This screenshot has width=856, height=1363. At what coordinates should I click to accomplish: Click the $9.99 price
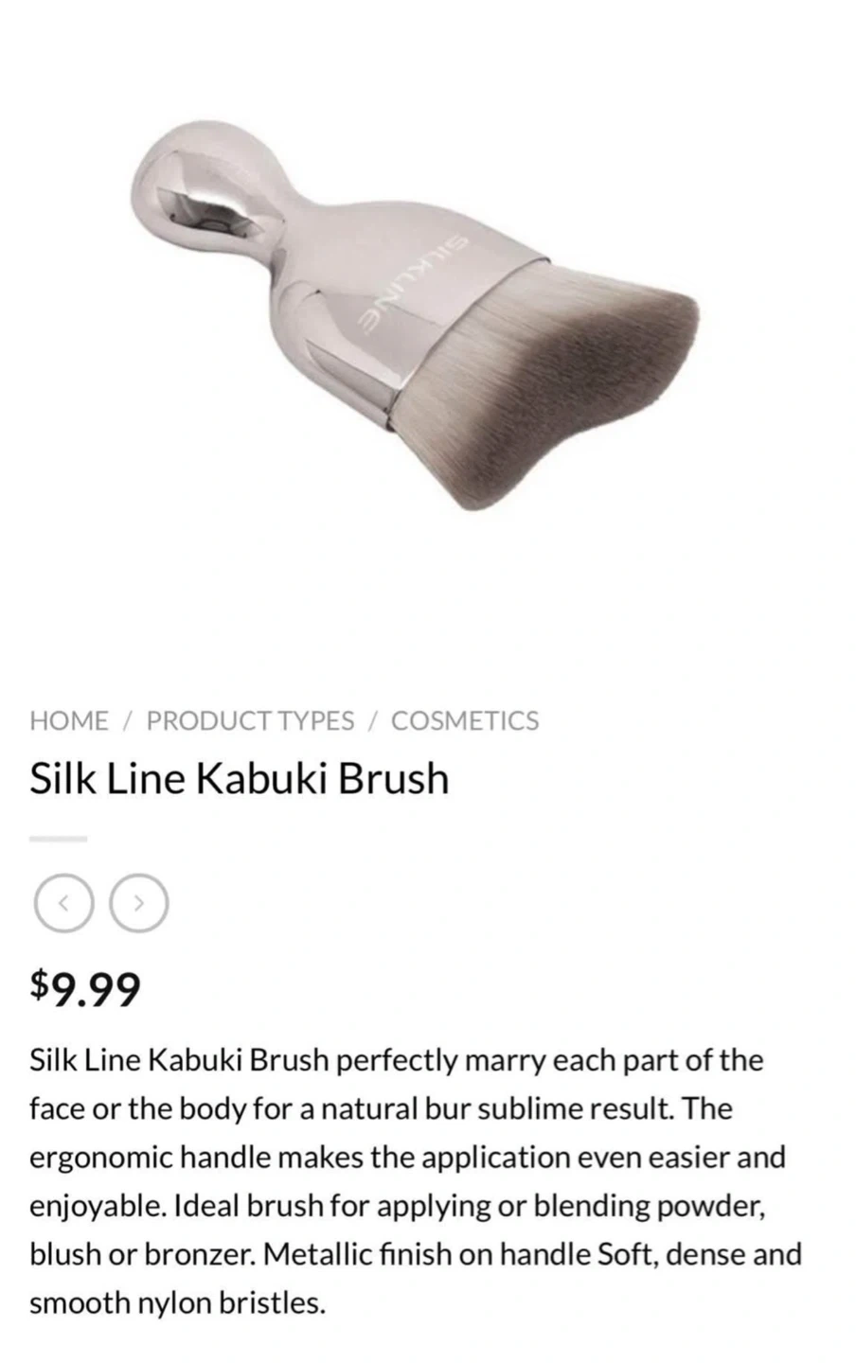pos(85,988)
